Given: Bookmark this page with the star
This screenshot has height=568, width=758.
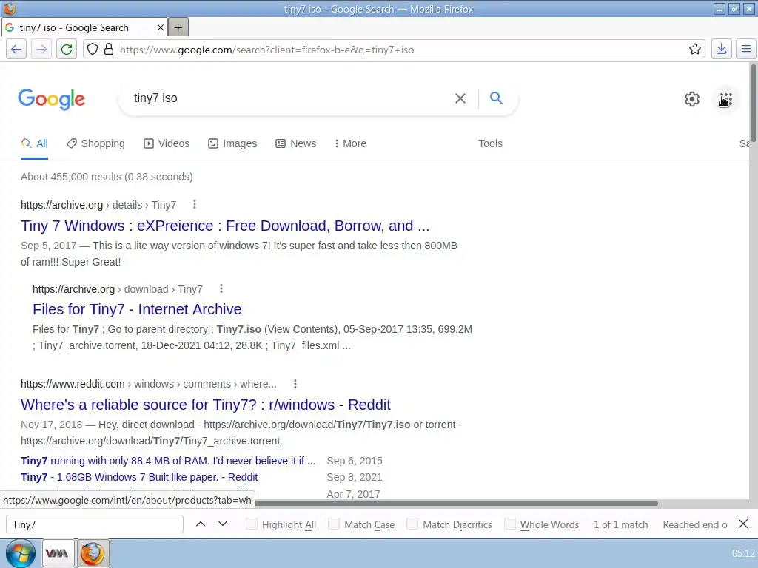Looking at the screenshot, I should (x=694, y=50).
